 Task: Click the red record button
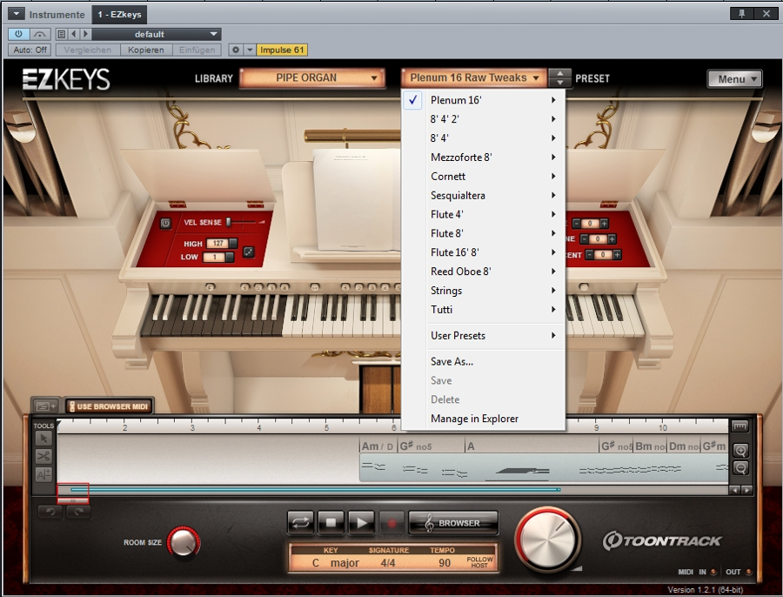pos(391,522)
